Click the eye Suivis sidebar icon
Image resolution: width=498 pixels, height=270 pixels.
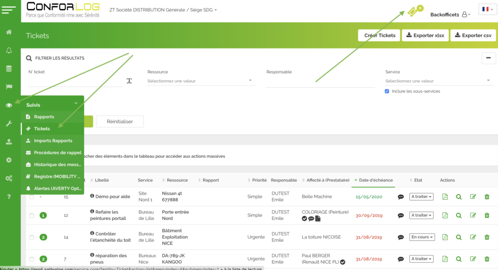[x=9, y=105]
